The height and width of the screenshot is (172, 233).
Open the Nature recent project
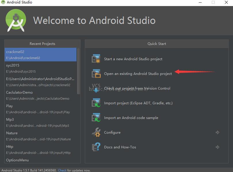click(x=41, y=136)
